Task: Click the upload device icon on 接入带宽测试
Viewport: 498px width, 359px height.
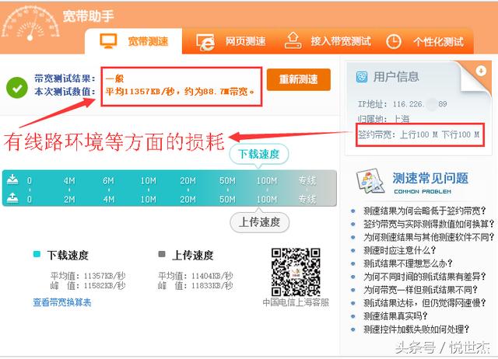Action: [293, 40]
